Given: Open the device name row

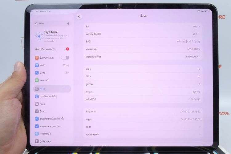Looking at the screenshot, I should 143,26.
